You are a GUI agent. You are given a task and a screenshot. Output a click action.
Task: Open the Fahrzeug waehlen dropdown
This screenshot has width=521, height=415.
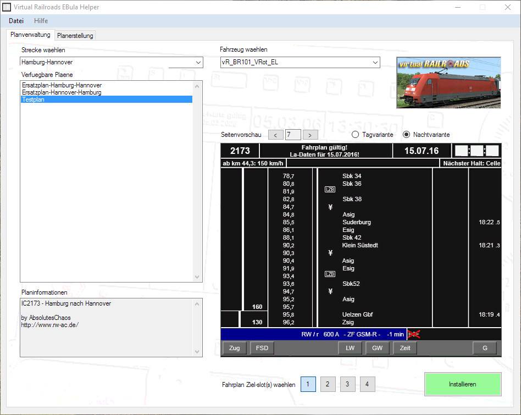pos(375,63)
